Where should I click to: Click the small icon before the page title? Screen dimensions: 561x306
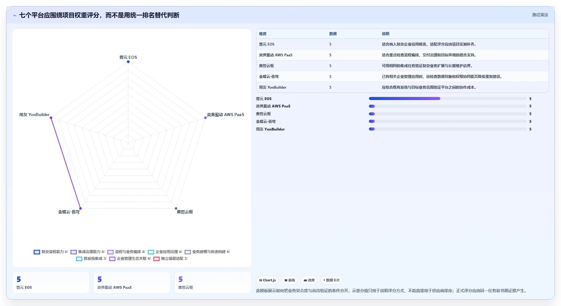pyautogui.click(x=14, y=15)
